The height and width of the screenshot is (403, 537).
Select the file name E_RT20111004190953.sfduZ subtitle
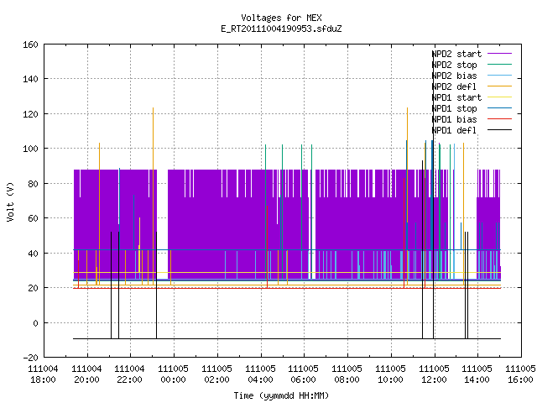point(281,29)
